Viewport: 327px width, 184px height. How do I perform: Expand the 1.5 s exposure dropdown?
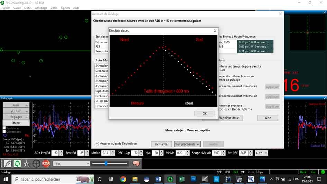coord(71,164)
